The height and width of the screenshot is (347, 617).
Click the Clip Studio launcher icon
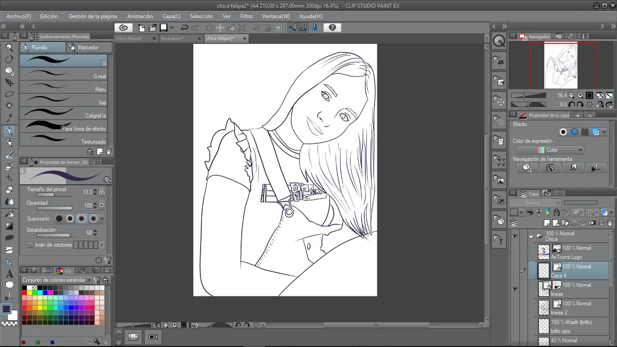click(x=124, y=28)
